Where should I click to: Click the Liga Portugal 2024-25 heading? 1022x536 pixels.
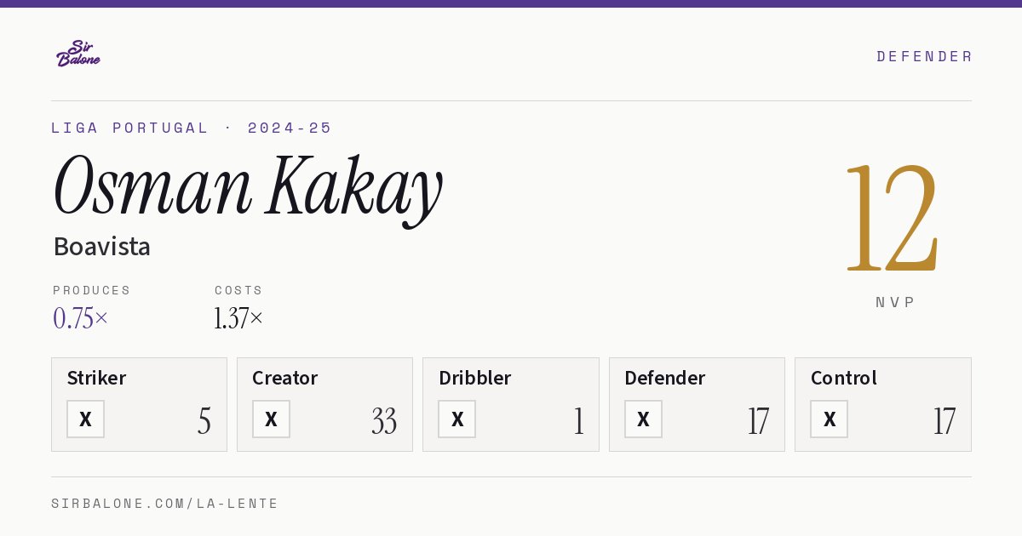(192, 128)
